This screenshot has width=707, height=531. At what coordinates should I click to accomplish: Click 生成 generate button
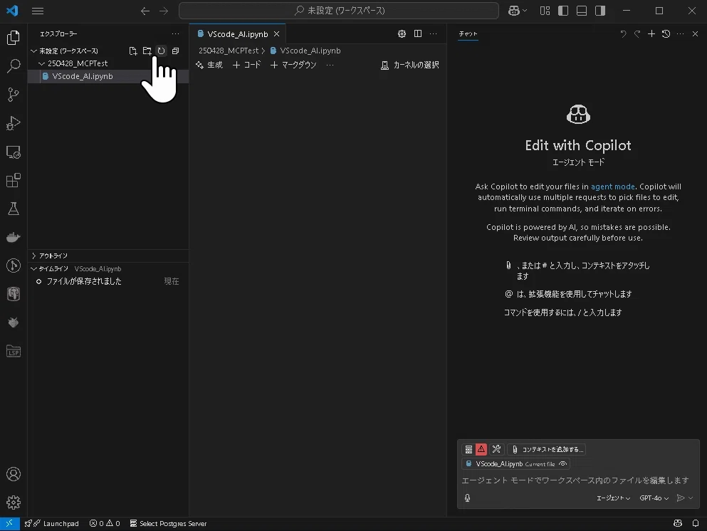[209, 65]
